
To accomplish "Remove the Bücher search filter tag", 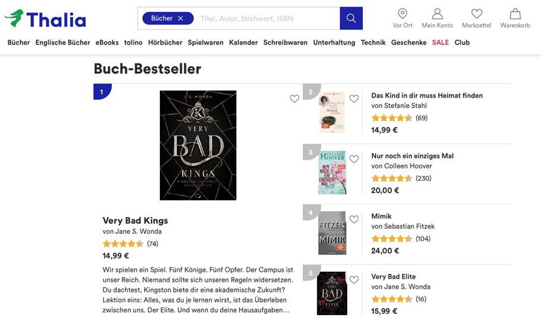I will tap(181, 18).
